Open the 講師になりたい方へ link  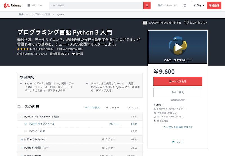[168, 6]
